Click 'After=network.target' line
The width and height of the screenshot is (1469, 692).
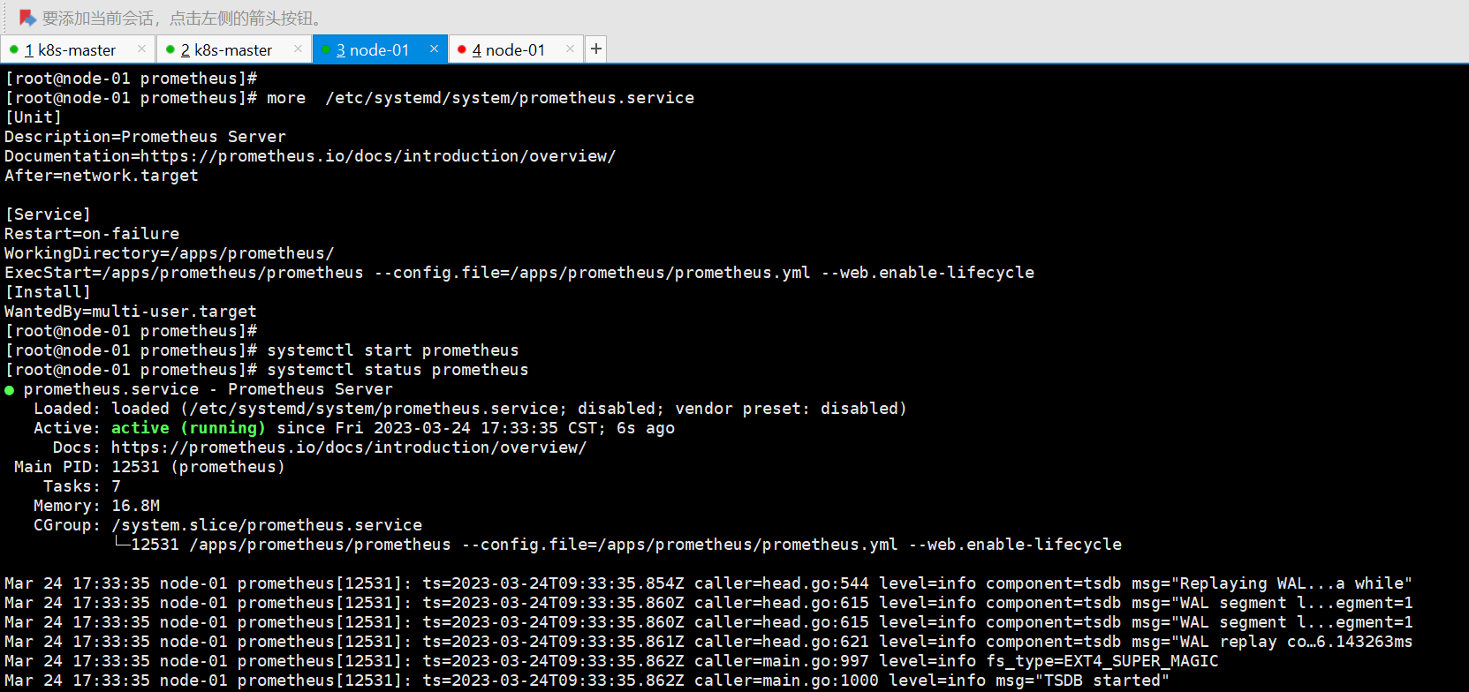pyautogui.click(x=102, y=176)
